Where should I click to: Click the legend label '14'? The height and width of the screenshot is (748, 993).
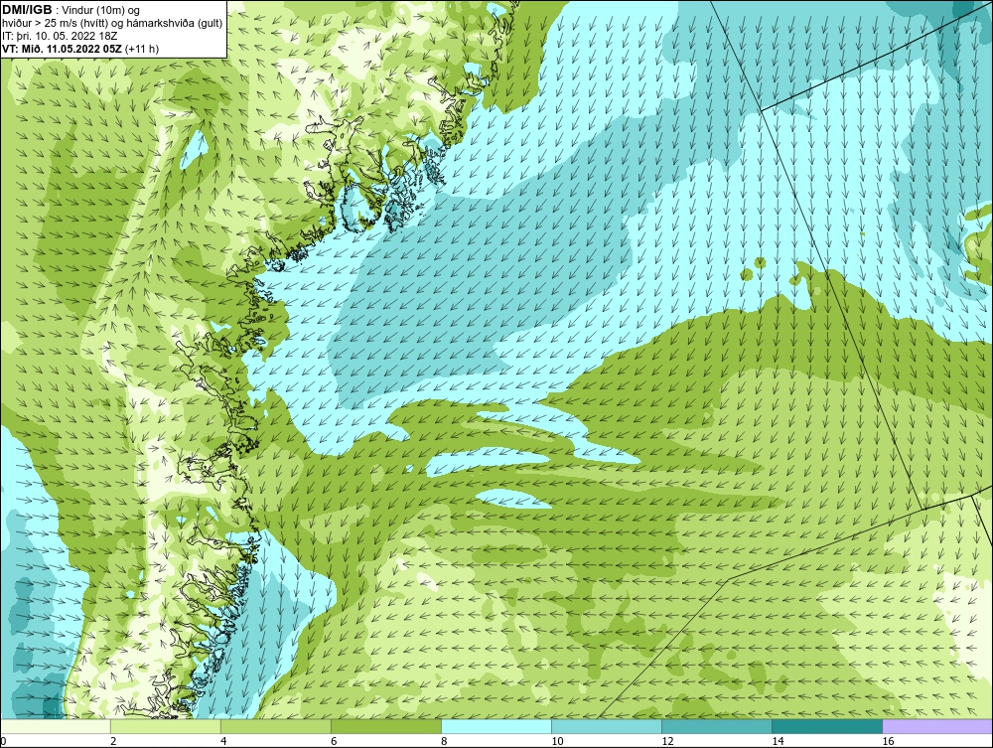pyautogui.click(x=778, y=741)
